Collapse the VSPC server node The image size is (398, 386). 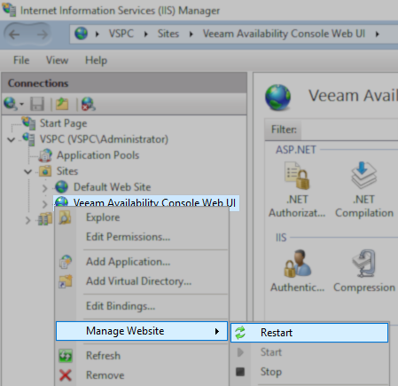(x=12, y=139)
